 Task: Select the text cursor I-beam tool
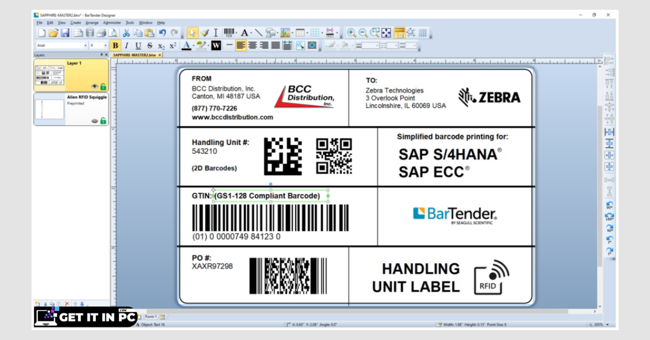tap(216, 33)
